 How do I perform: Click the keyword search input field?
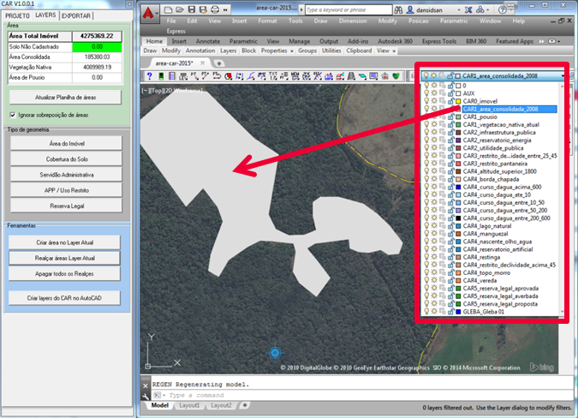349,10
